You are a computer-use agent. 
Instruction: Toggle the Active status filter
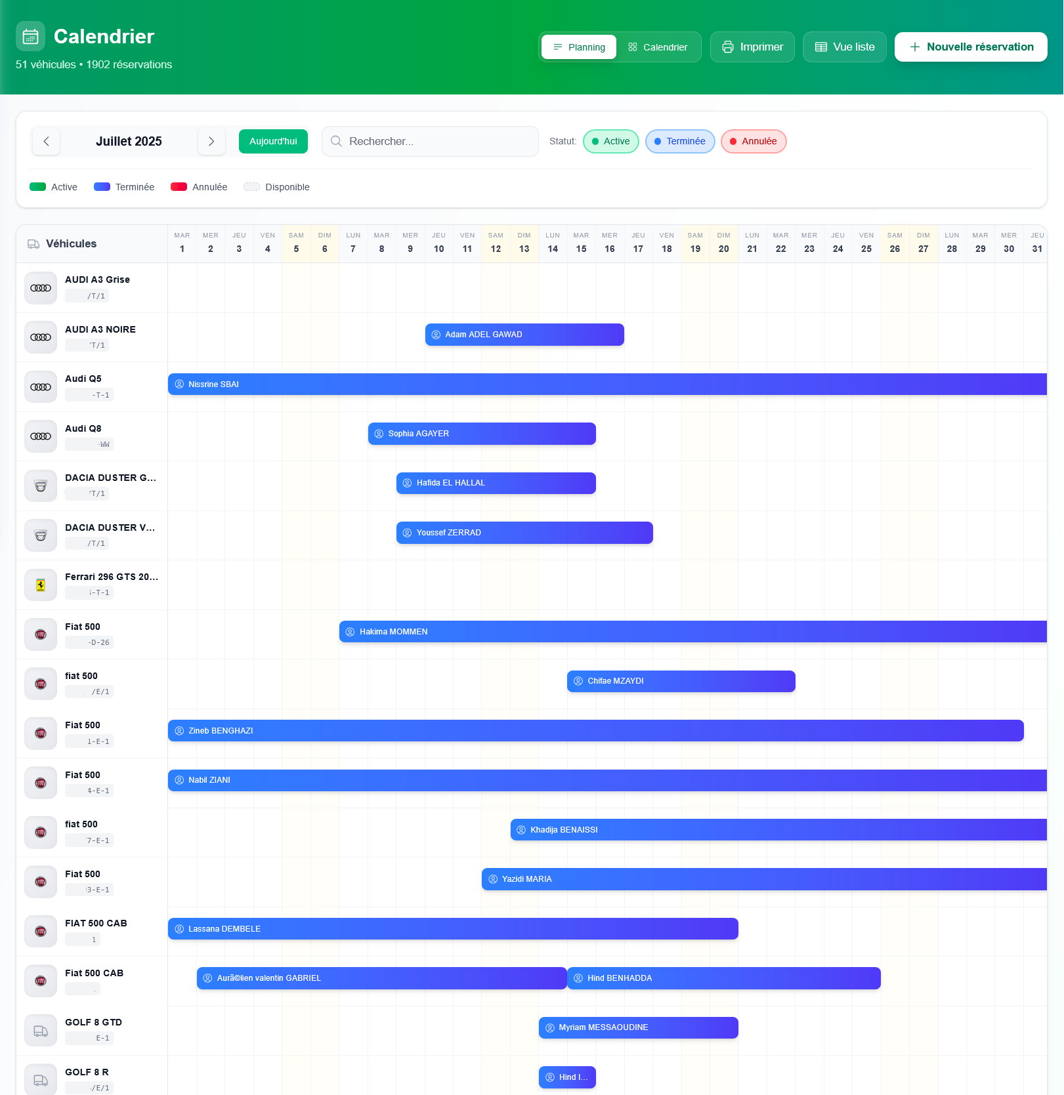click(x=610, y=141)
